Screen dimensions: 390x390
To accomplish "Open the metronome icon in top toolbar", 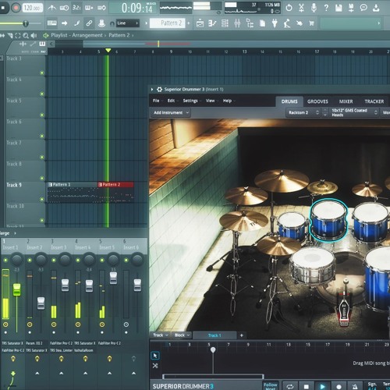I will 51,8.
